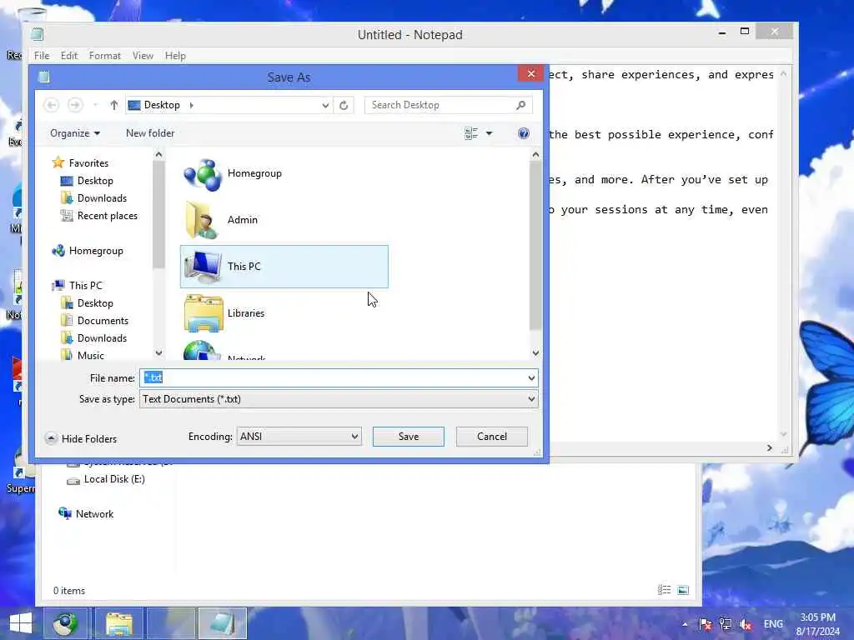854x640 pixels.
Task: Open Save as type combo box
Action: tap(339, 399)
